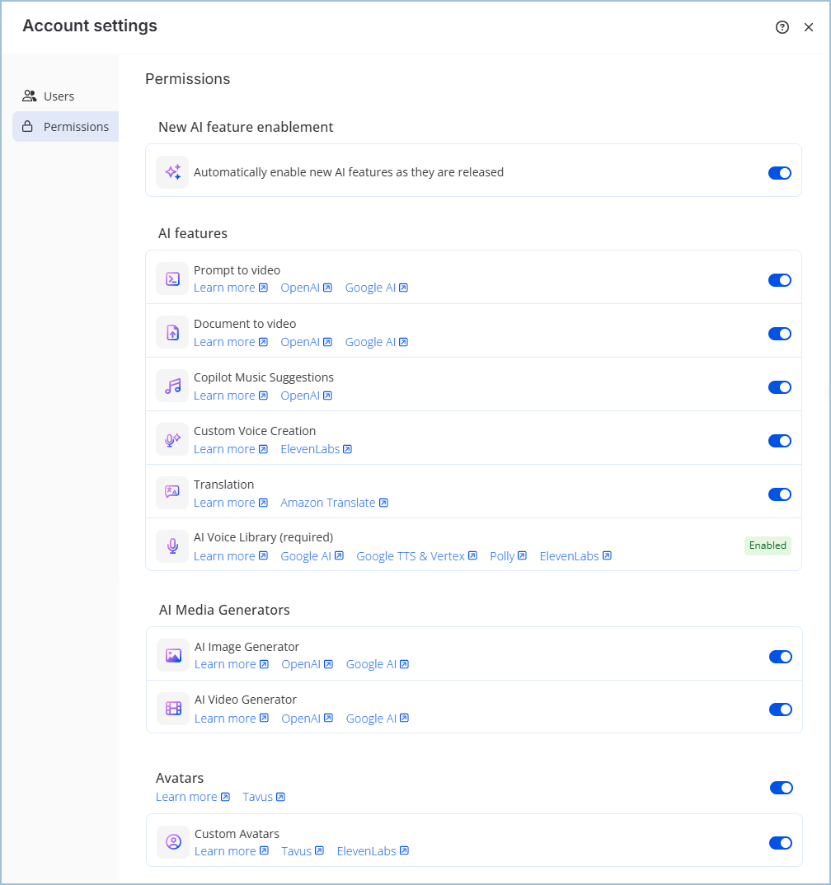Disable the Avatars feature toggle
The height and width of the screenshot is (885, 831).
(781, 788)
